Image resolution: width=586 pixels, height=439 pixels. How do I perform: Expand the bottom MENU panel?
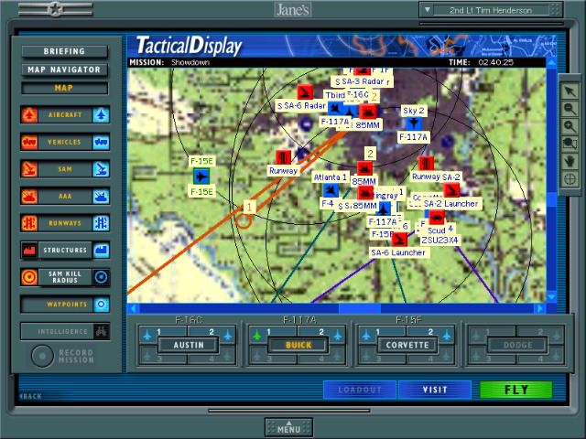tap(288, 427)
